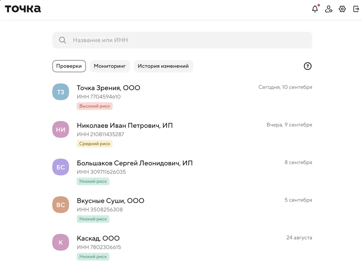Click the Средний риск badge
The width and height of the screenshot is (362, 265).
pos(95,144)
